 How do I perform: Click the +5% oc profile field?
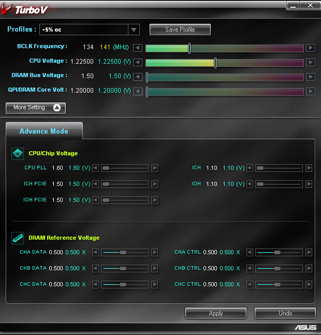pyautogui.click(x=84, y=30)
